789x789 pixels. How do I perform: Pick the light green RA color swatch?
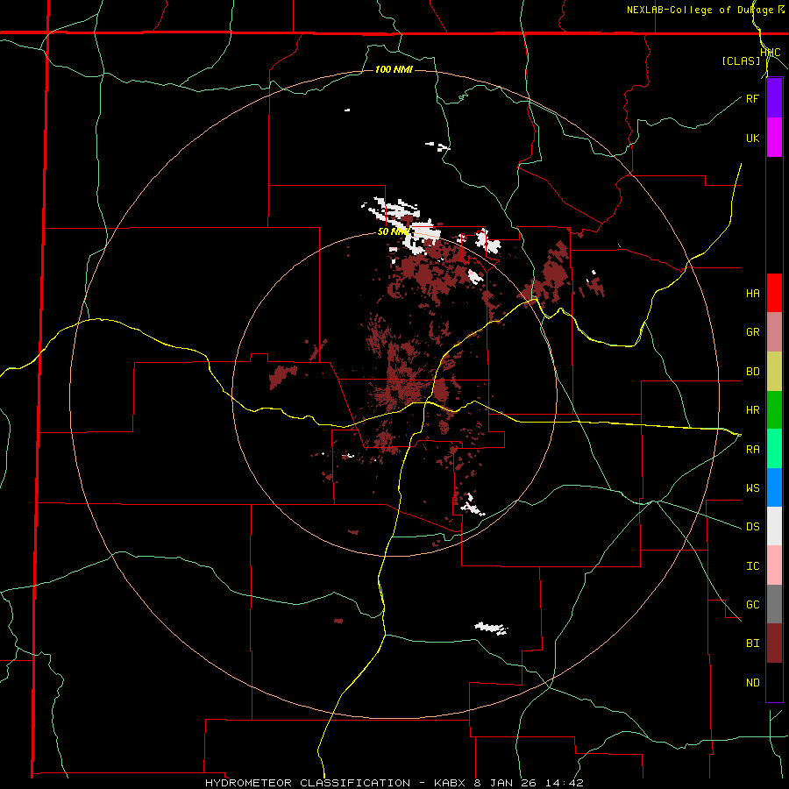coord(774,449)
